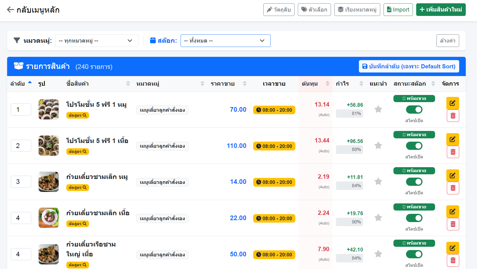Edit the order number field showing 3

click(21, 182)
